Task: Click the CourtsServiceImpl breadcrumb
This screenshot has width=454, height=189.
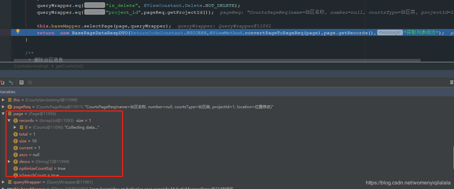Action: pyautogui.click(x=31, y=66)
